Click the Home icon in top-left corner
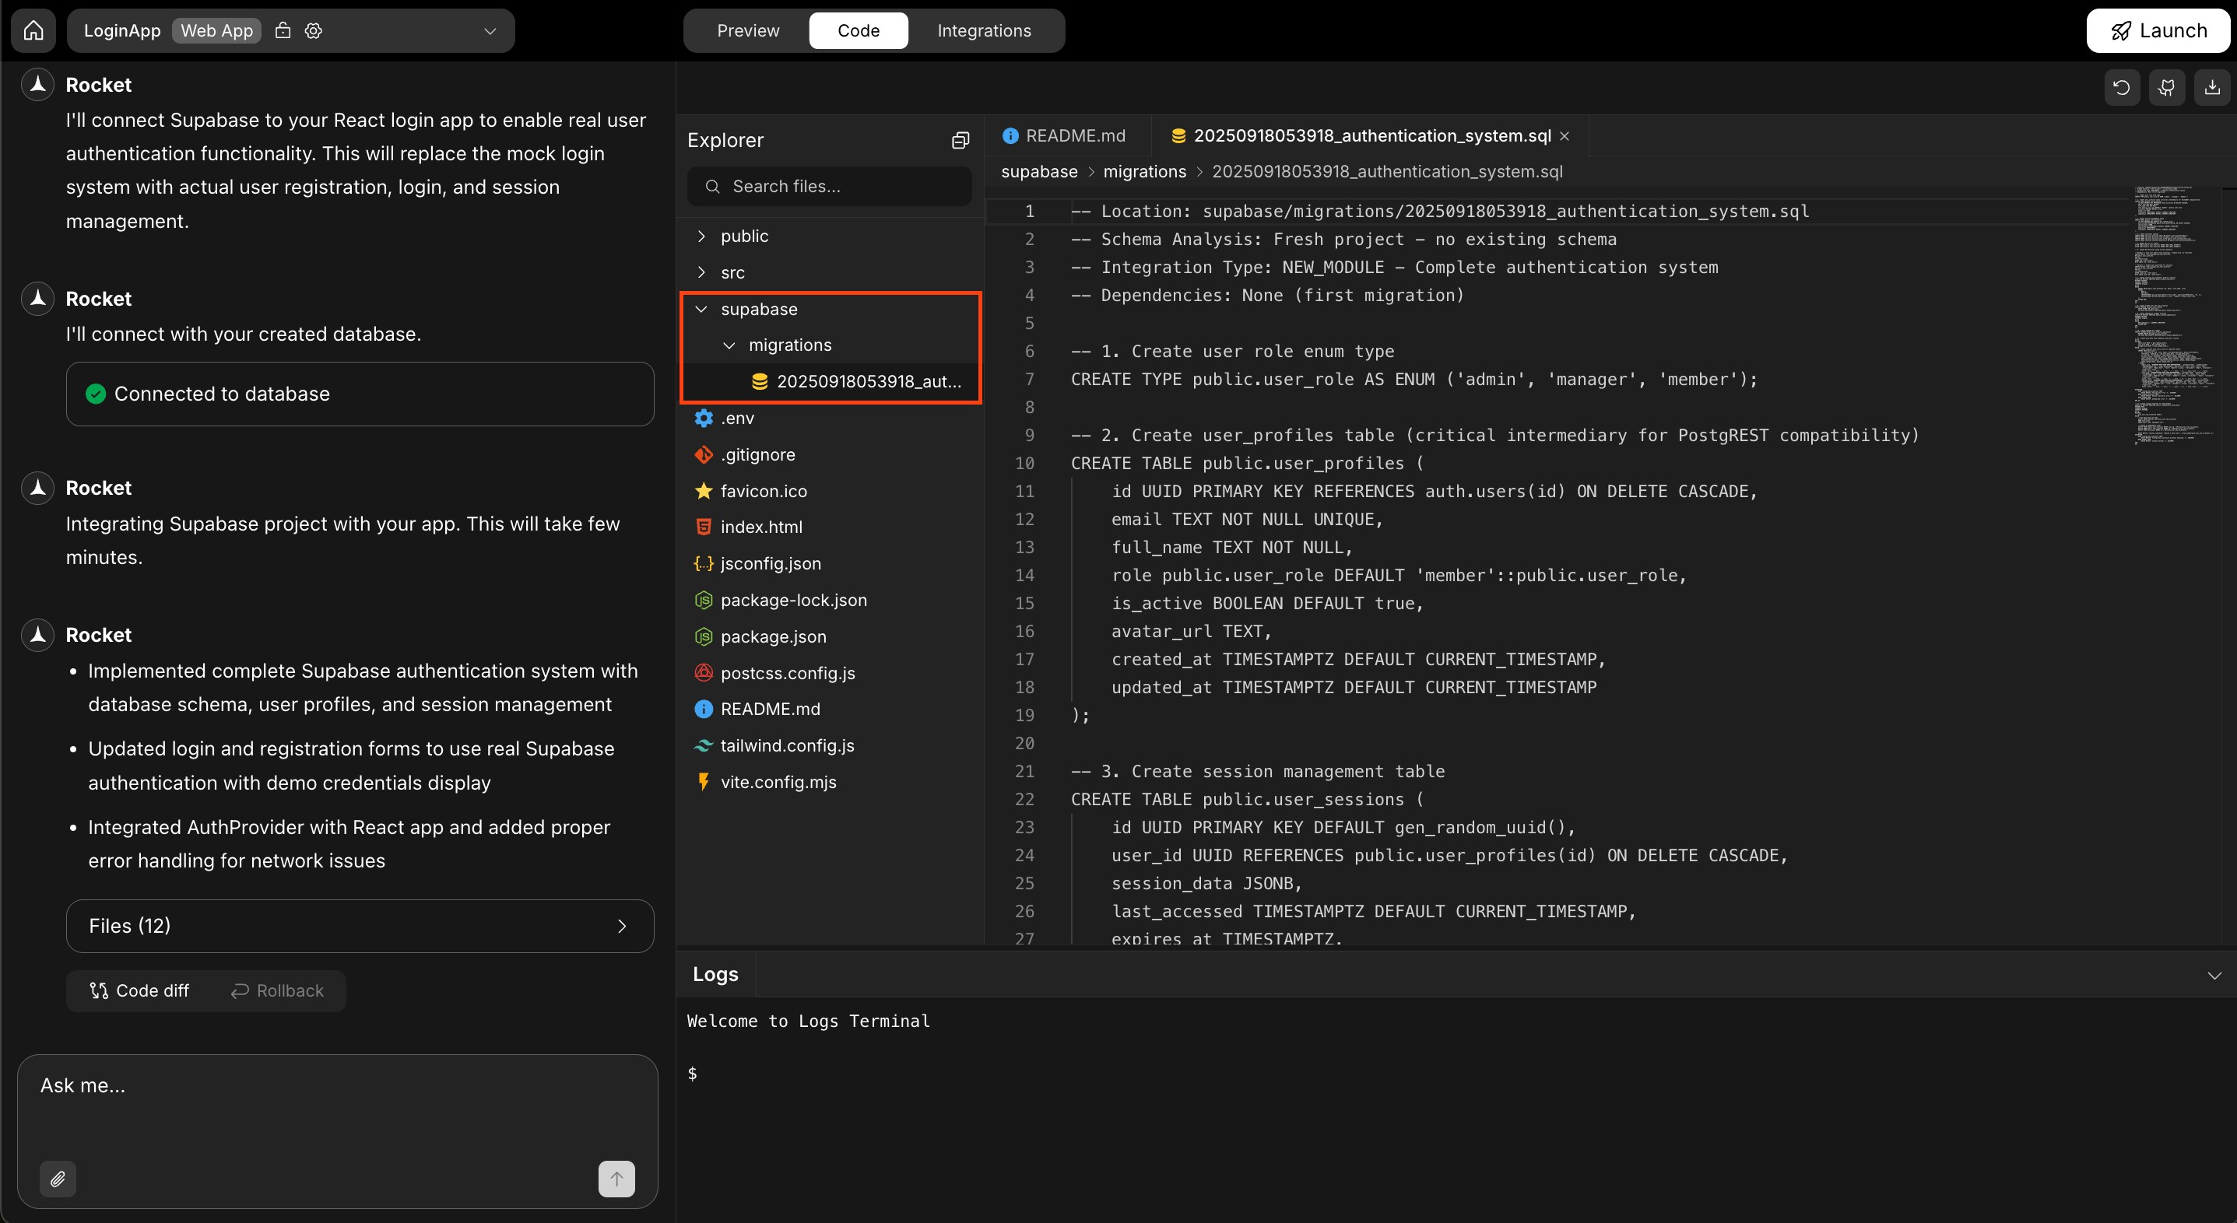Screen dimensions: 2237x1223 click(x=33, y=29)
